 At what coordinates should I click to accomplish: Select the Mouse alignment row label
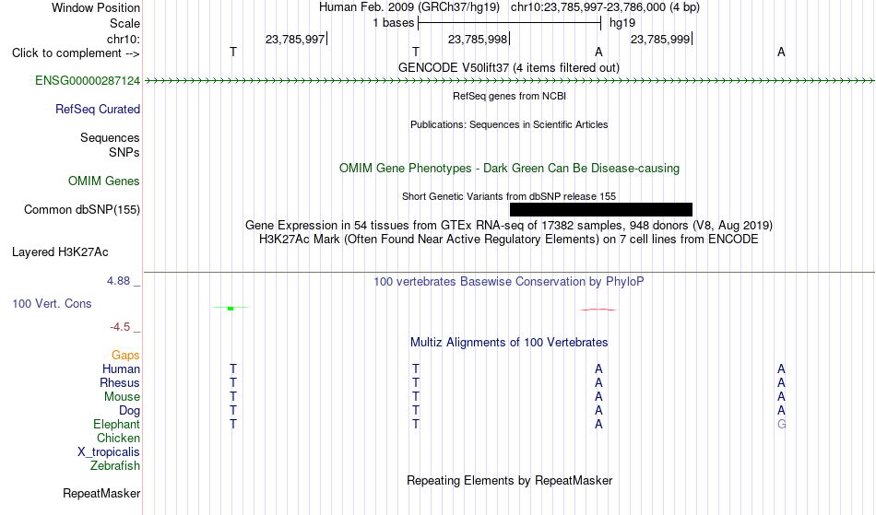click(122, 397)
